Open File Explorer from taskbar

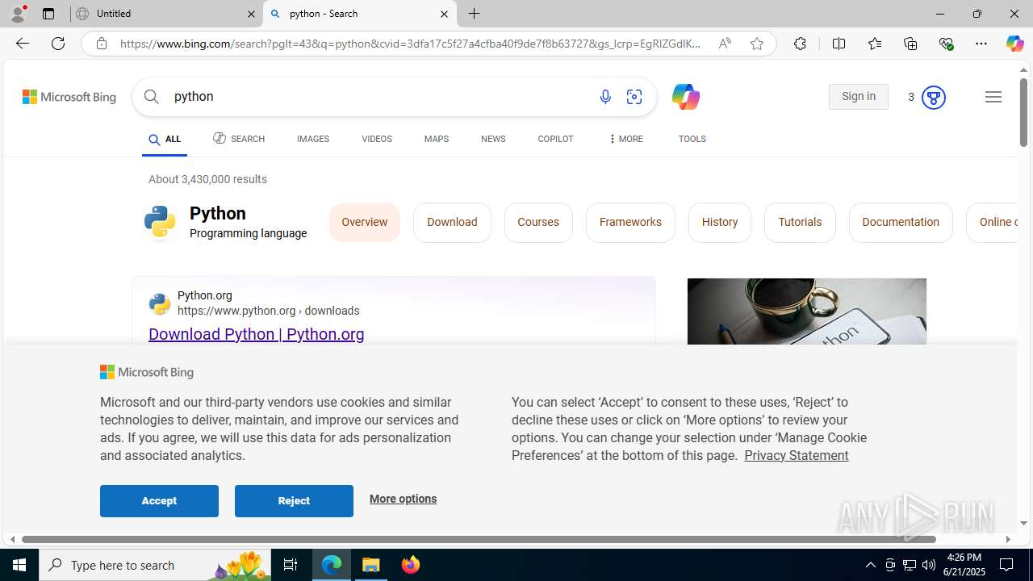[x=371, y=565]
